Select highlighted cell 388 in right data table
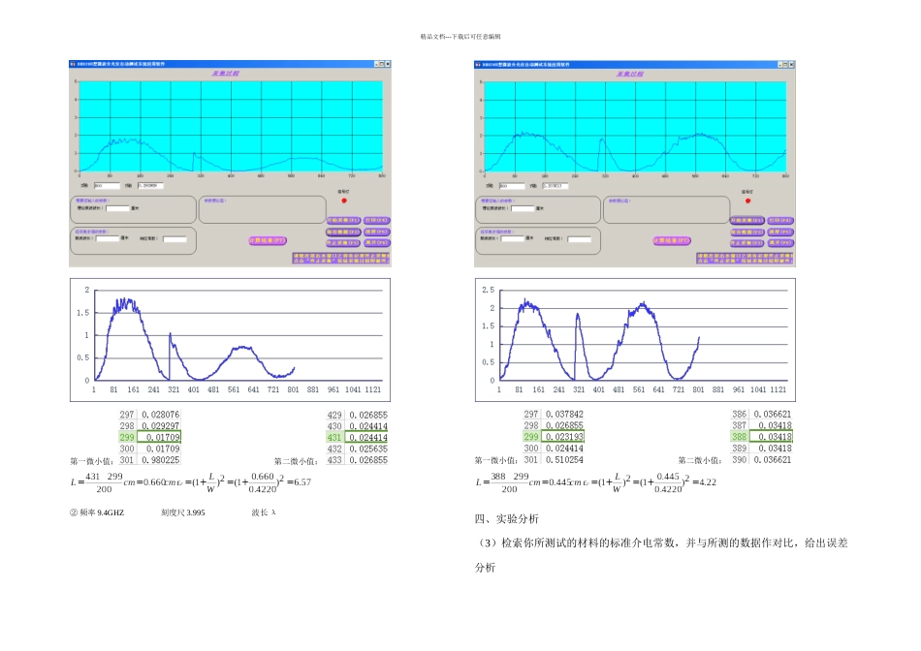 [x=740, y=437]
